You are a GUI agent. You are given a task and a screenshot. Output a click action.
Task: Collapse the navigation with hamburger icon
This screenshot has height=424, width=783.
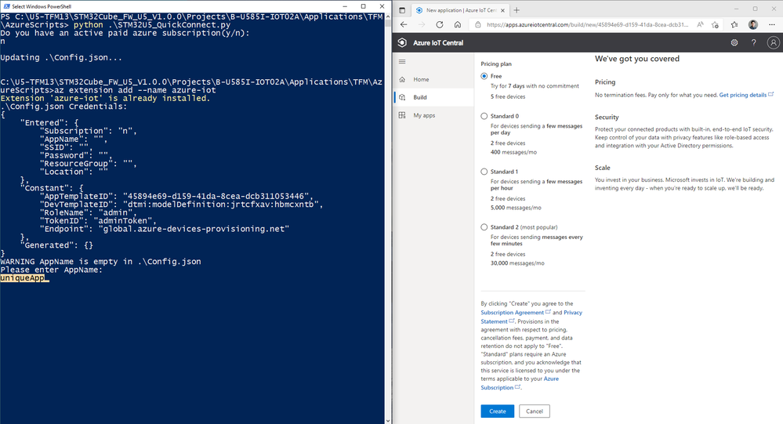tap(402, 61)
